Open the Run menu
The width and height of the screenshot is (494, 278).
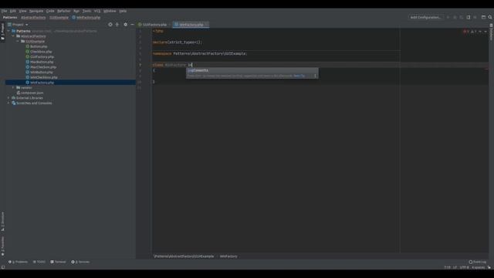(x=76, y=11)
